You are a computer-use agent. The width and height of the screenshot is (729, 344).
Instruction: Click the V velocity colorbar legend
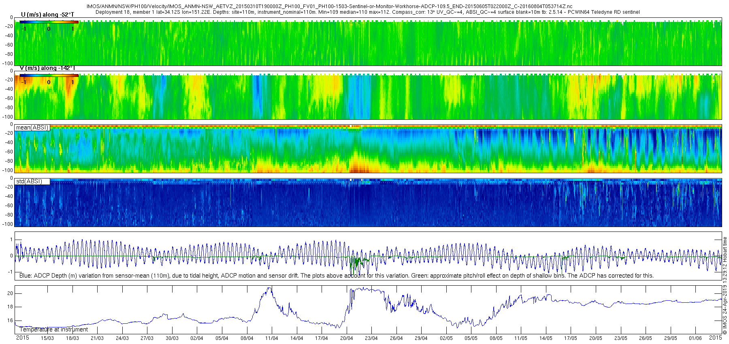click(49, 75)
